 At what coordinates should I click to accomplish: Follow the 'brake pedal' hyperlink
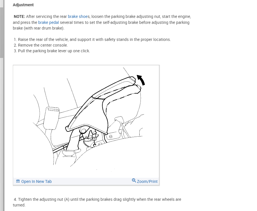(48, 22)
